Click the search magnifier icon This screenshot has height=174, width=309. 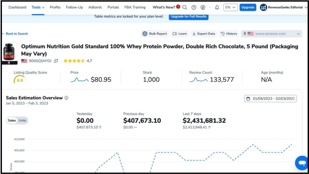click(x=185, y=7)
